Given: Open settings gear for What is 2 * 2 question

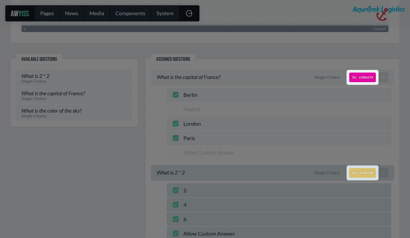Looking at the screenshot, I should pyautogui.click(x=383, y=173).
